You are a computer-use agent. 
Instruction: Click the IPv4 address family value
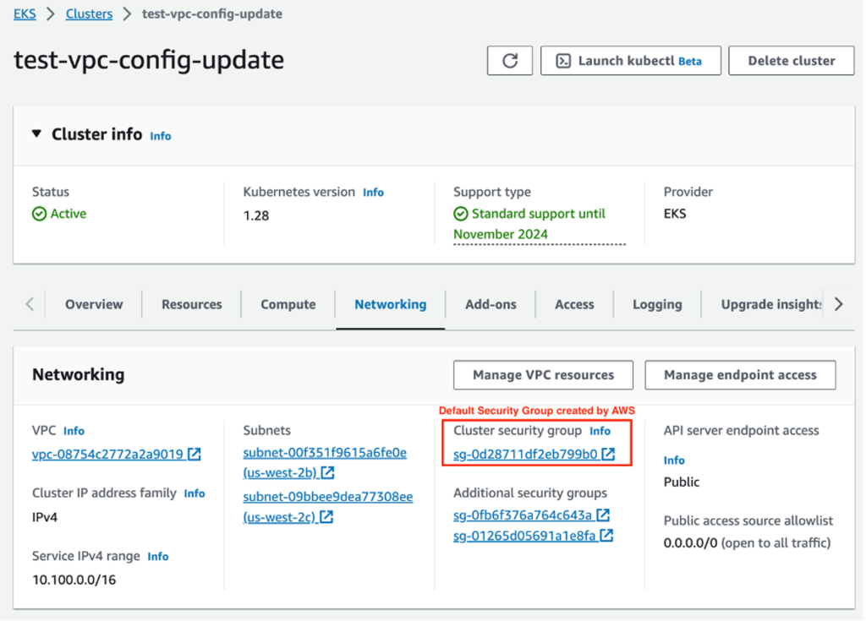(45, 518)
